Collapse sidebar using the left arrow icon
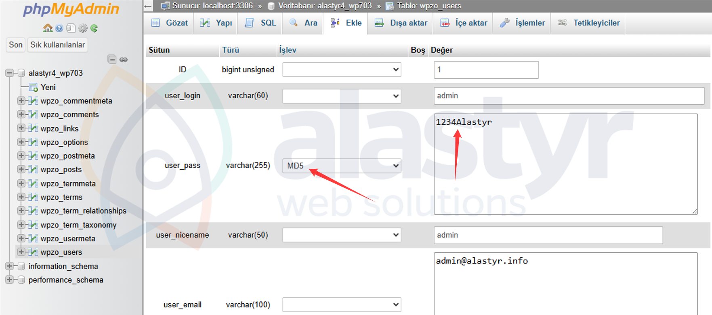This screenshot has height=315, width=712. click(x=148, y=6)
